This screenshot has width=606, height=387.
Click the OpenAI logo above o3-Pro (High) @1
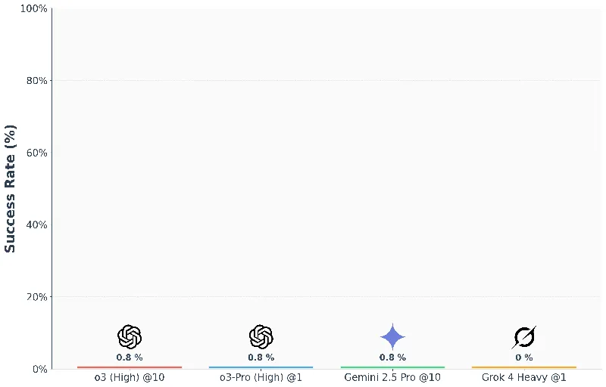[261, 336]
